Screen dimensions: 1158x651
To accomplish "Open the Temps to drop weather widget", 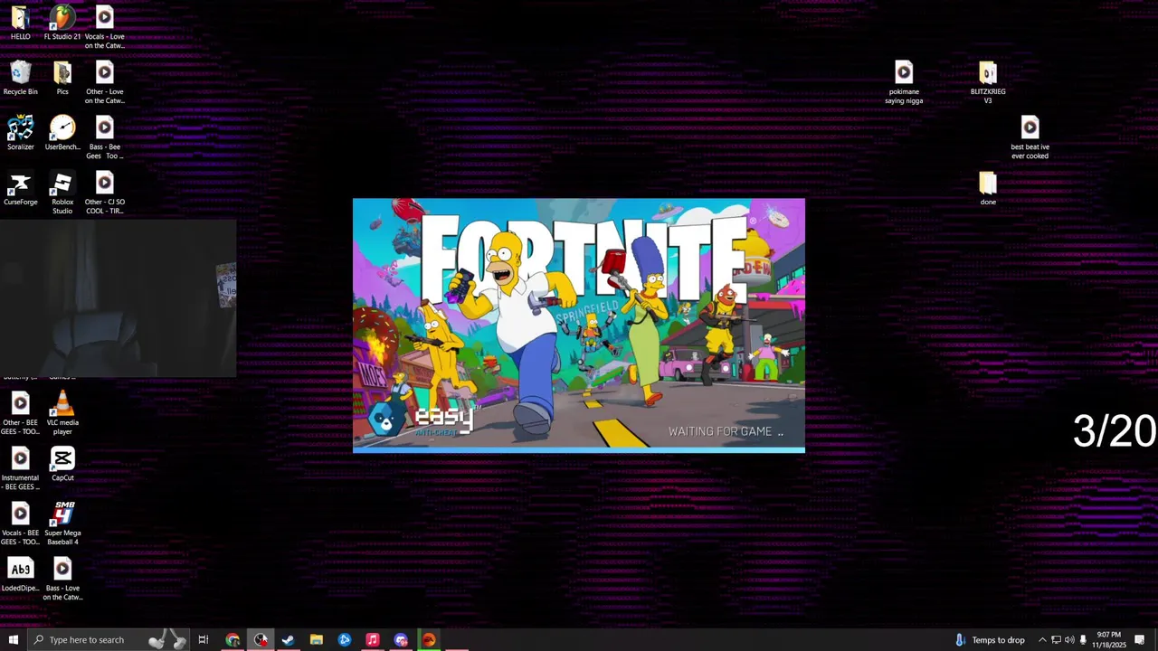I will [990, 640].
